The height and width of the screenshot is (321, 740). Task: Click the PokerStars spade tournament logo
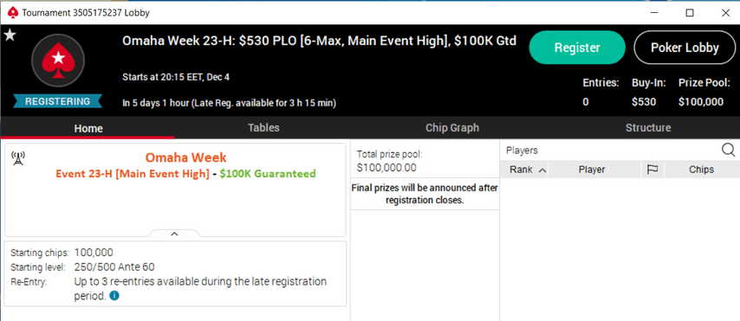click(x=58, y=61)
